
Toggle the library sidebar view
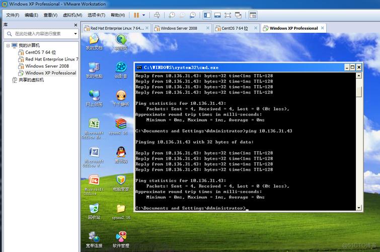pyautogui.click(x=207, y=15)
